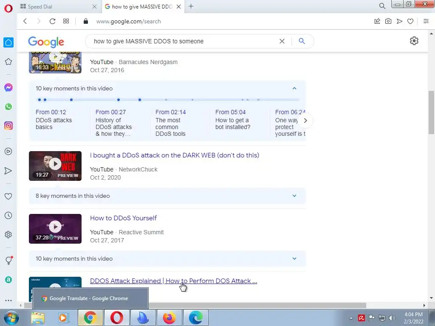
Task: Open the Opera Flow send icon in toolbar
Action: click(399, 21)
